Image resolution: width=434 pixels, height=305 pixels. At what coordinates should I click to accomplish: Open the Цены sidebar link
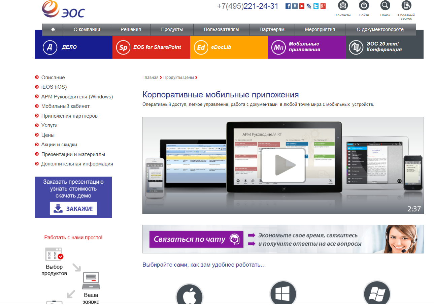pos(48,135)
